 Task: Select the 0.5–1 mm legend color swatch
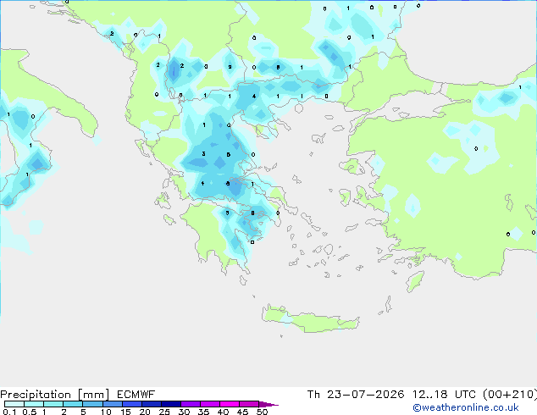click(34, 404)
